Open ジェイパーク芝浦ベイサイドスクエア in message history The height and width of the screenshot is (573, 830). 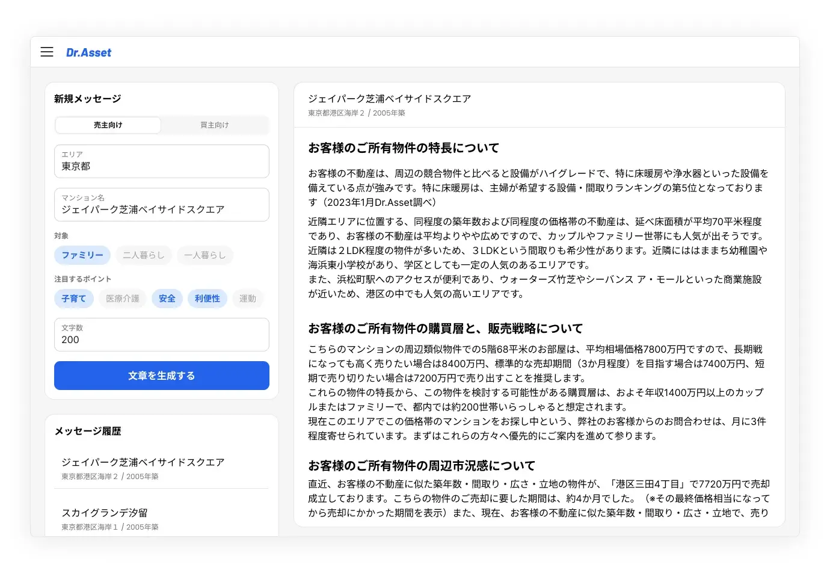pyautogui.click(x=162, y=468)
